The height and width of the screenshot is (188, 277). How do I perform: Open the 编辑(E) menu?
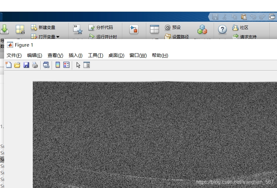[x=35, y=55]
